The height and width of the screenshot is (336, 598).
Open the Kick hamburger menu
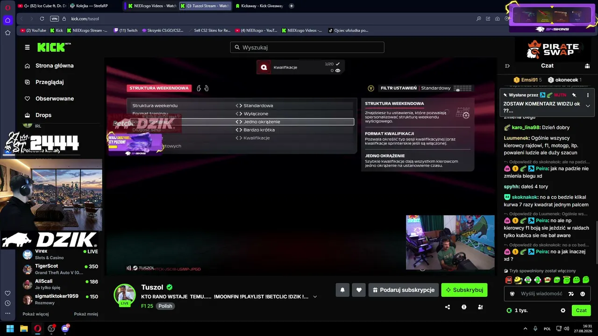tap(27, 47)
